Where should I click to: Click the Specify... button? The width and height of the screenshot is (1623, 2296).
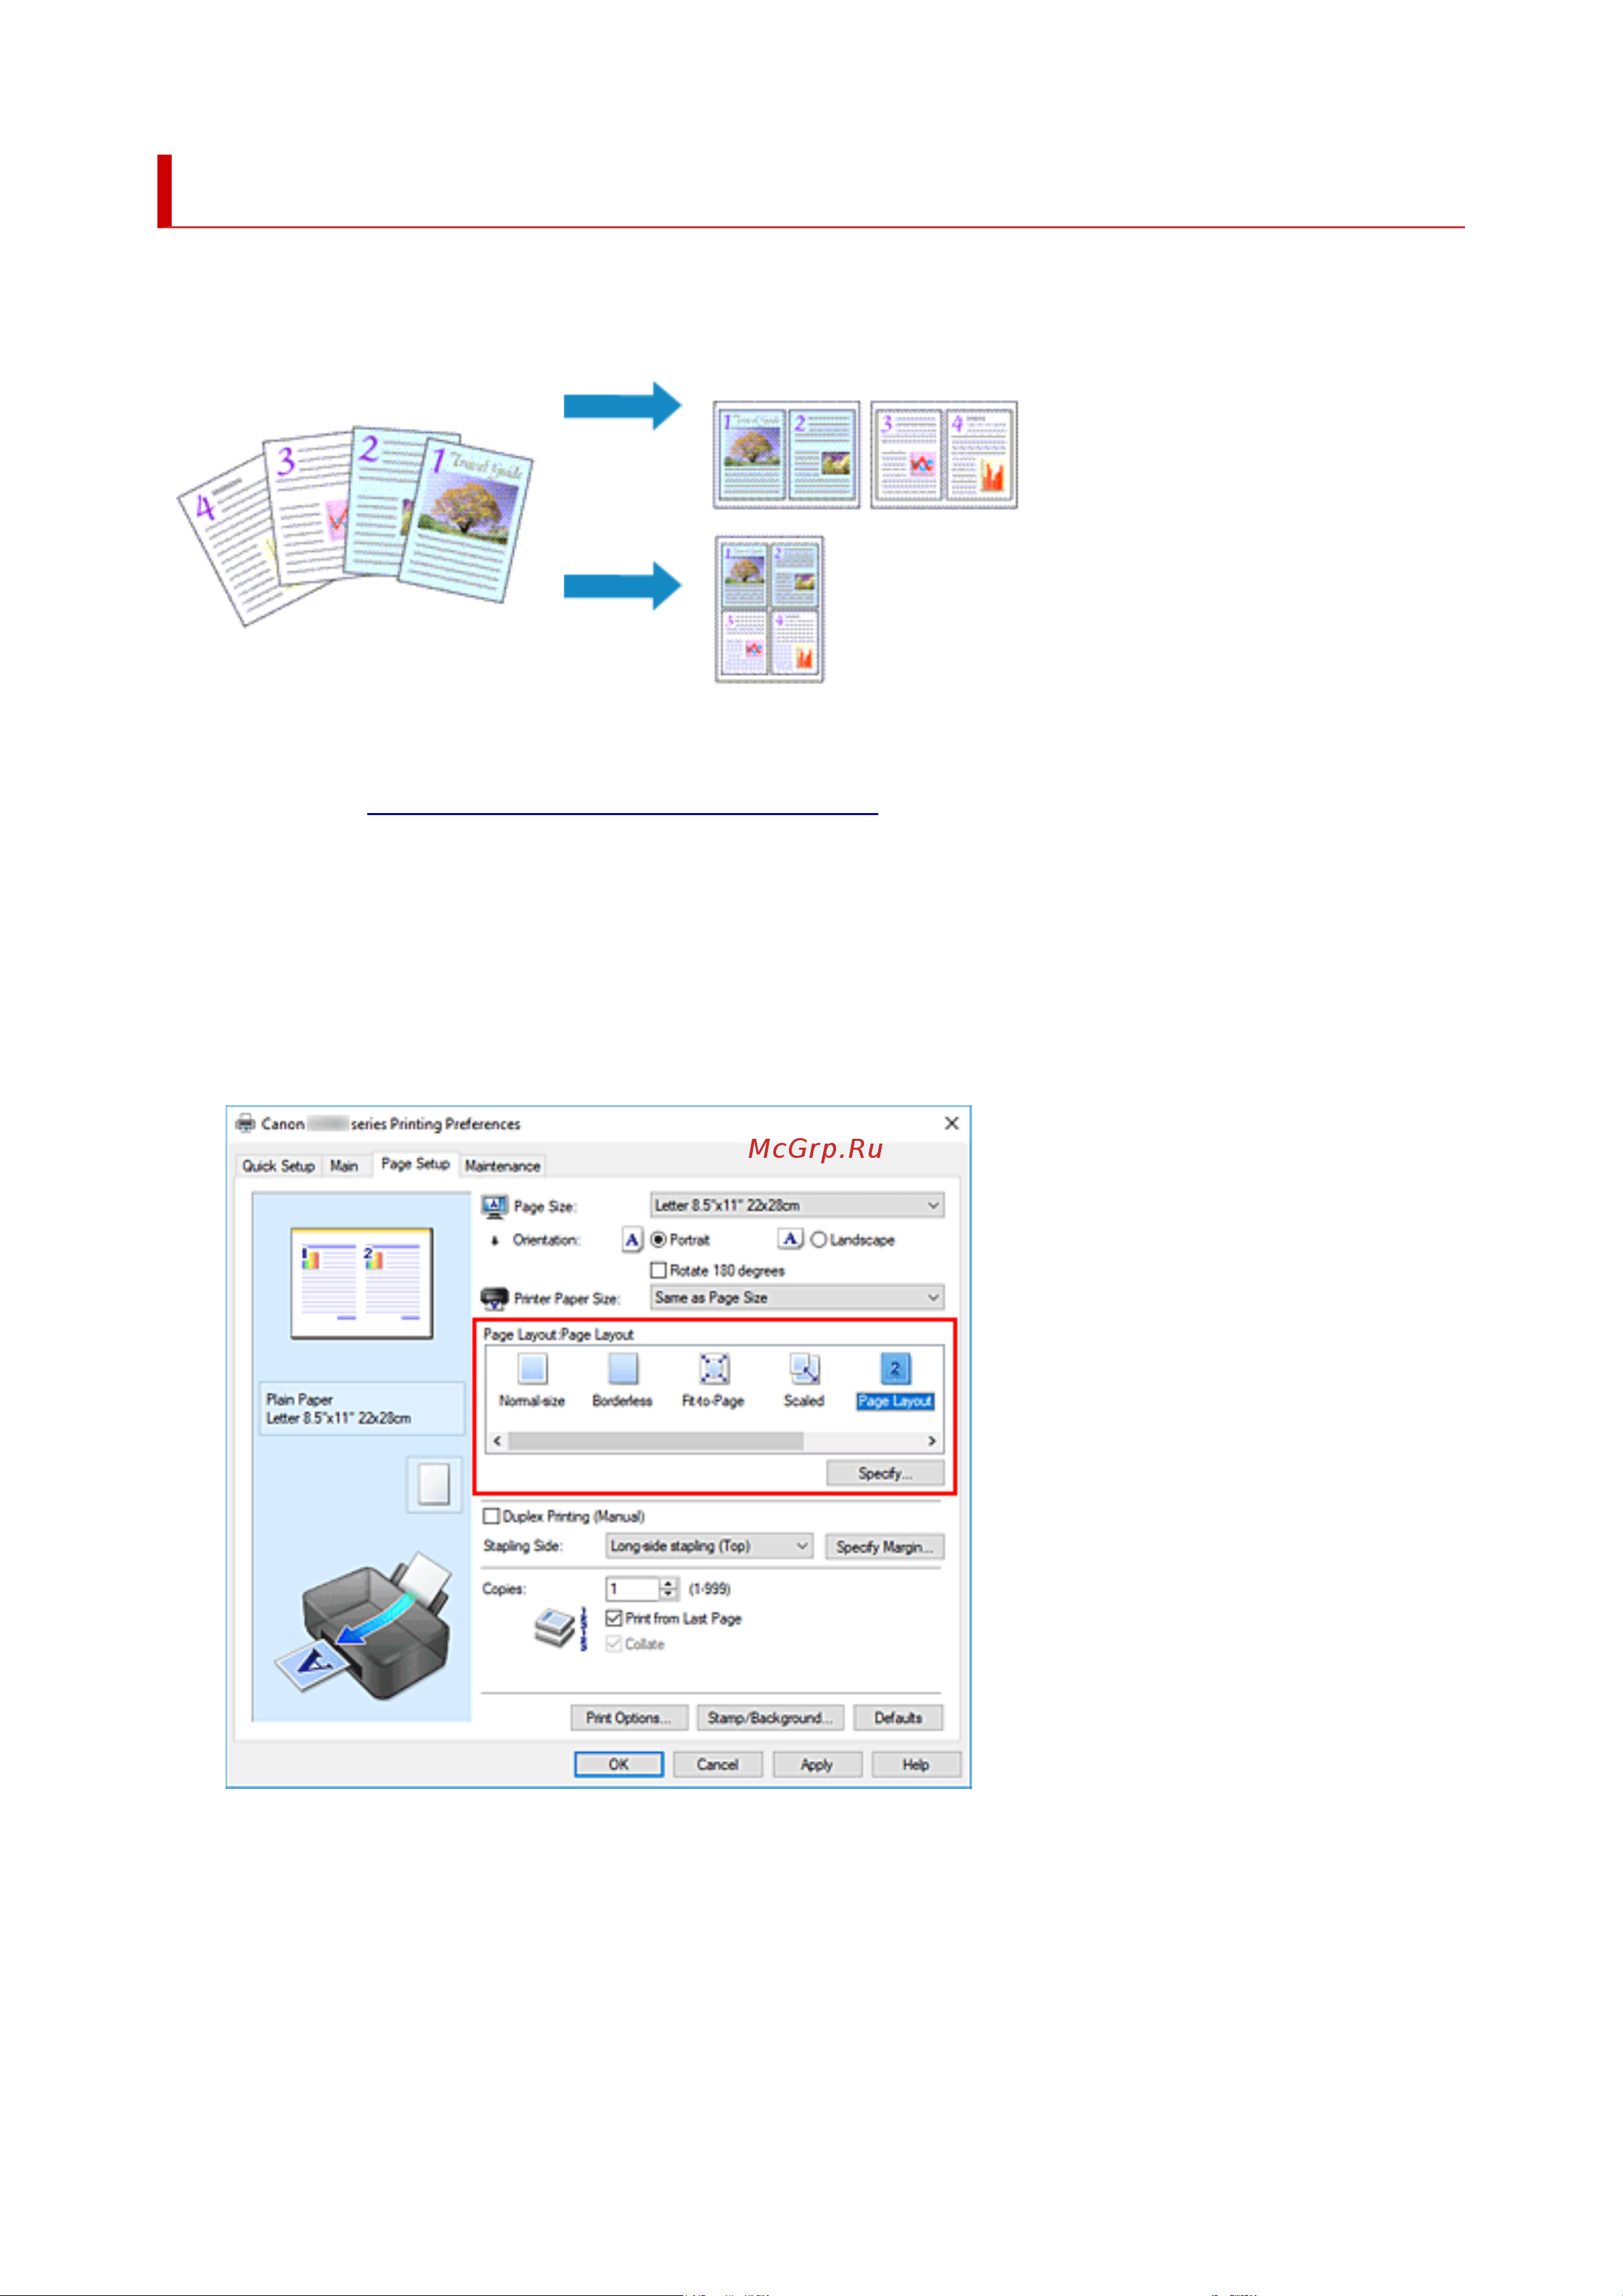click(885, 1473)
